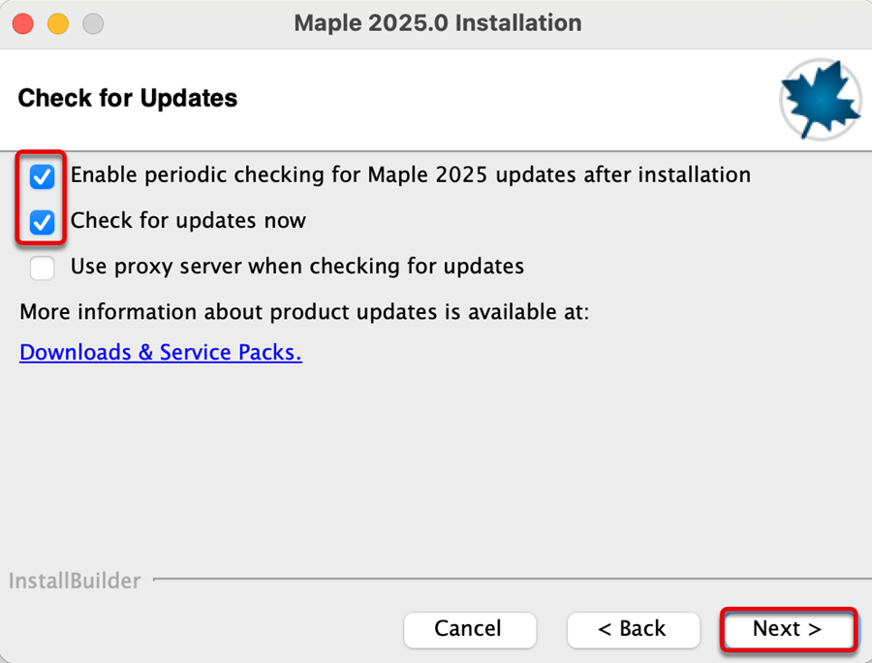Image resolution: width=872 pixels, height=663 pixels.
Task: Click the Maple 2025.0 Installation title bar
Action: pyautogui.click(x=438, y=23)
